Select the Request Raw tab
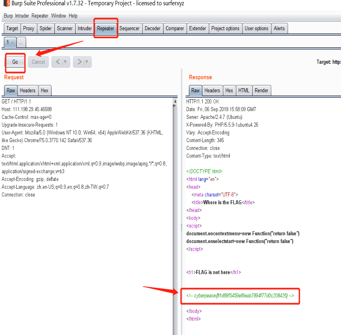The image size is (341, 335). tap(11, 91)
